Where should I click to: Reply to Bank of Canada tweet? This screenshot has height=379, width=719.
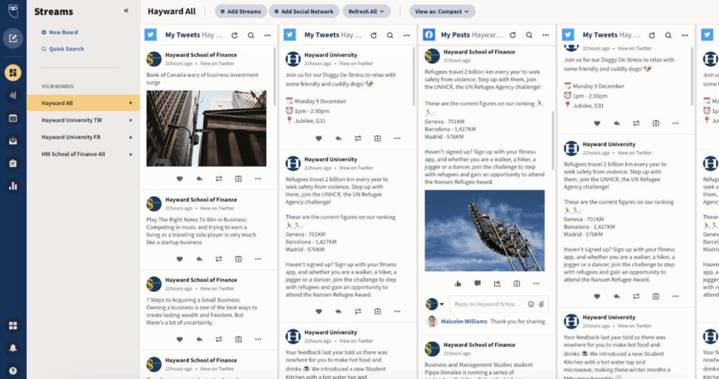coord(199,179)
